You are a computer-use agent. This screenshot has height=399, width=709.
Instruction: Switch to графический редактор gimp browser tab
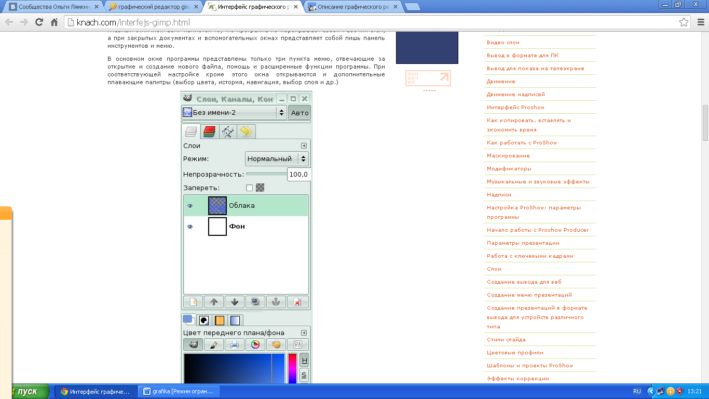coord(154,7)
